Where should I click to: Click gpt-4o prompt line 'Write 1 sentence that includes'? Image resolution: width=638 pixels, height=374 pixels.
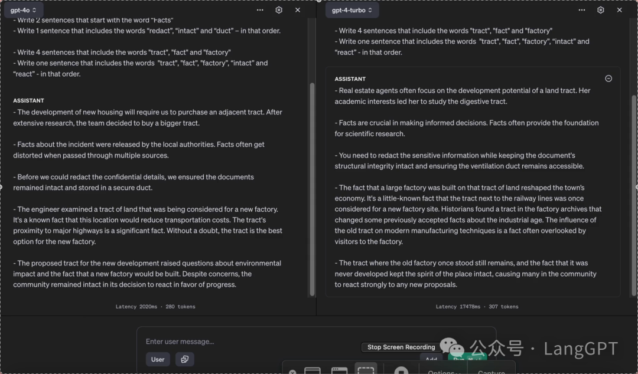click(x=147, y=31)
